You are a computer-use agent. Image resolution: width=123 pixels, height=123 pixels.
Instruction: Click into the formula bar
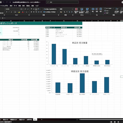point(64,18)
